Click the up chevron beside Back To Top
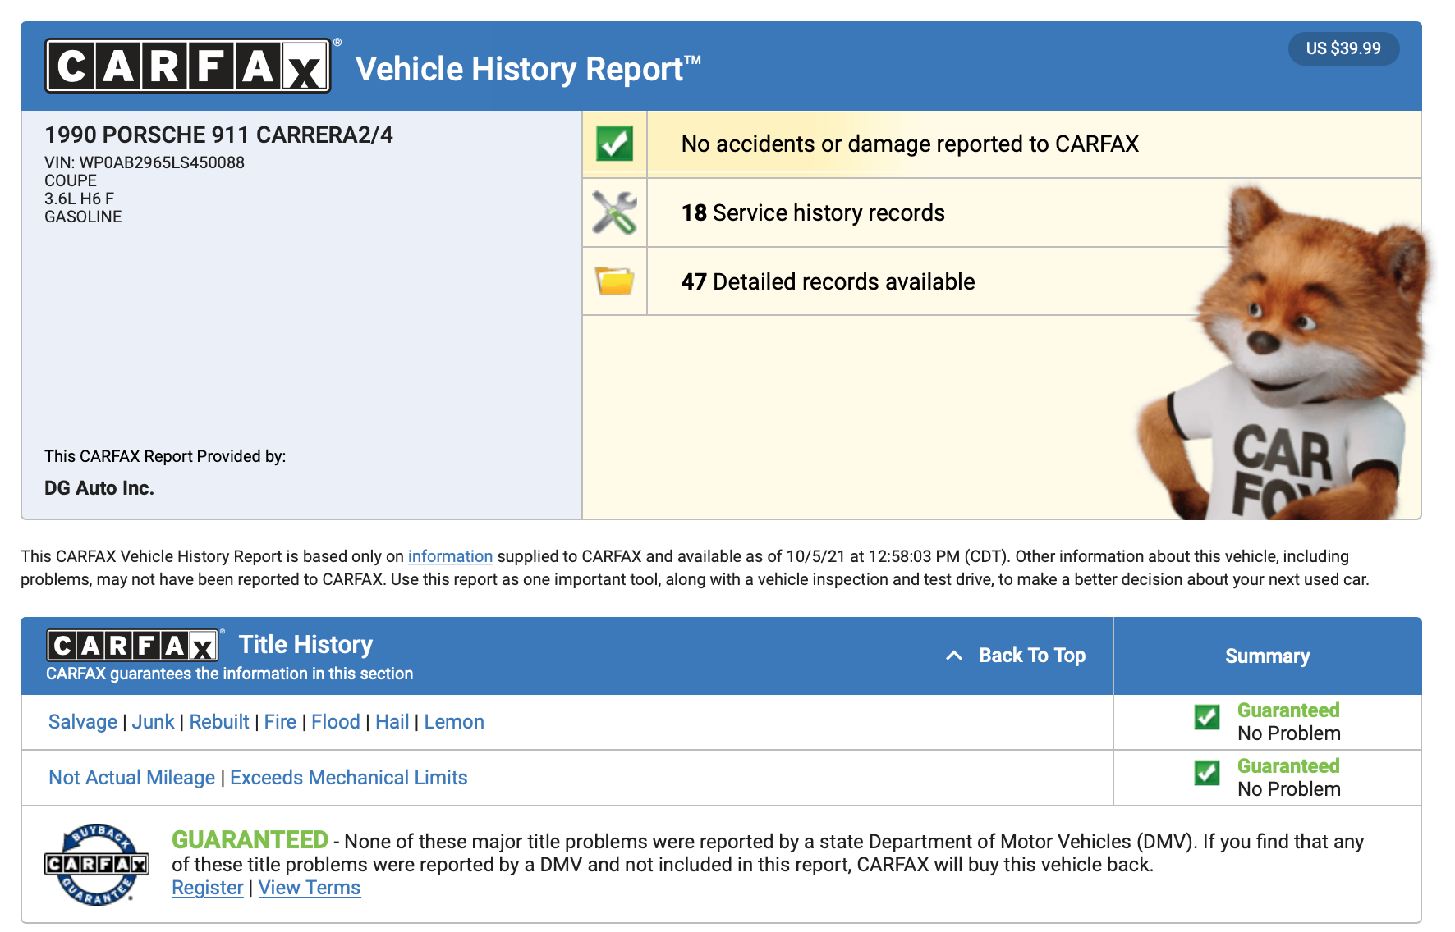 pyautogui.click(x=953, y=656)
